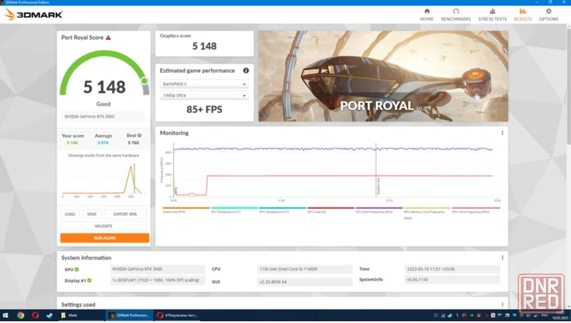This screenshot has height=323, width=571.
Task: Open the Home section icon
Action: (427, 14)
